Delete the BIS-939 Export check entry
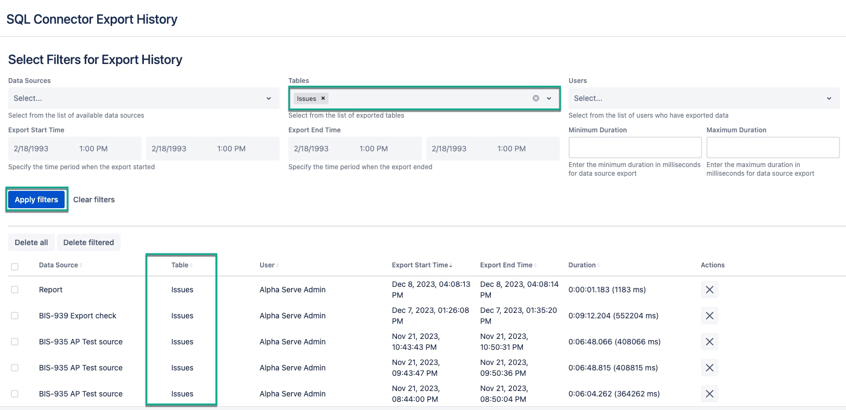This screenshot has height=410, width=846. [x=709, y=315]
